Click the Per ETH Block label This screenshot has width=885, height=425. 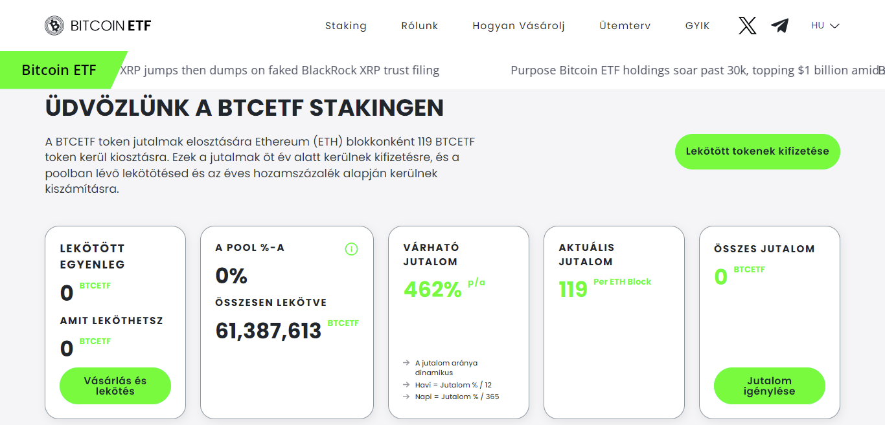click(x=622, y=282)
